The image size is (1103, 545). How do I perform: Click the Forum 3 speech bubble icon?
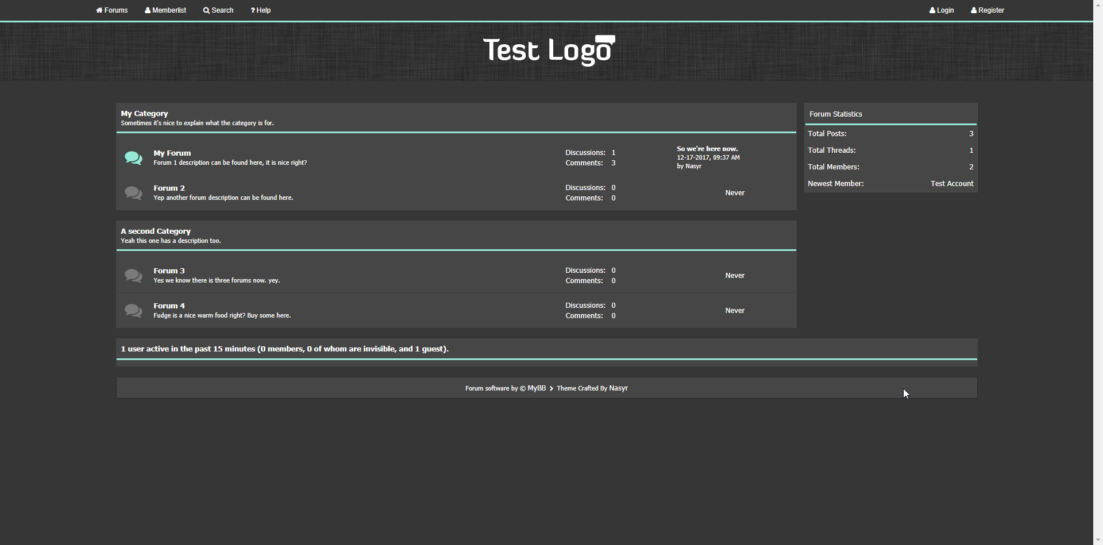[x=133, y=276]
